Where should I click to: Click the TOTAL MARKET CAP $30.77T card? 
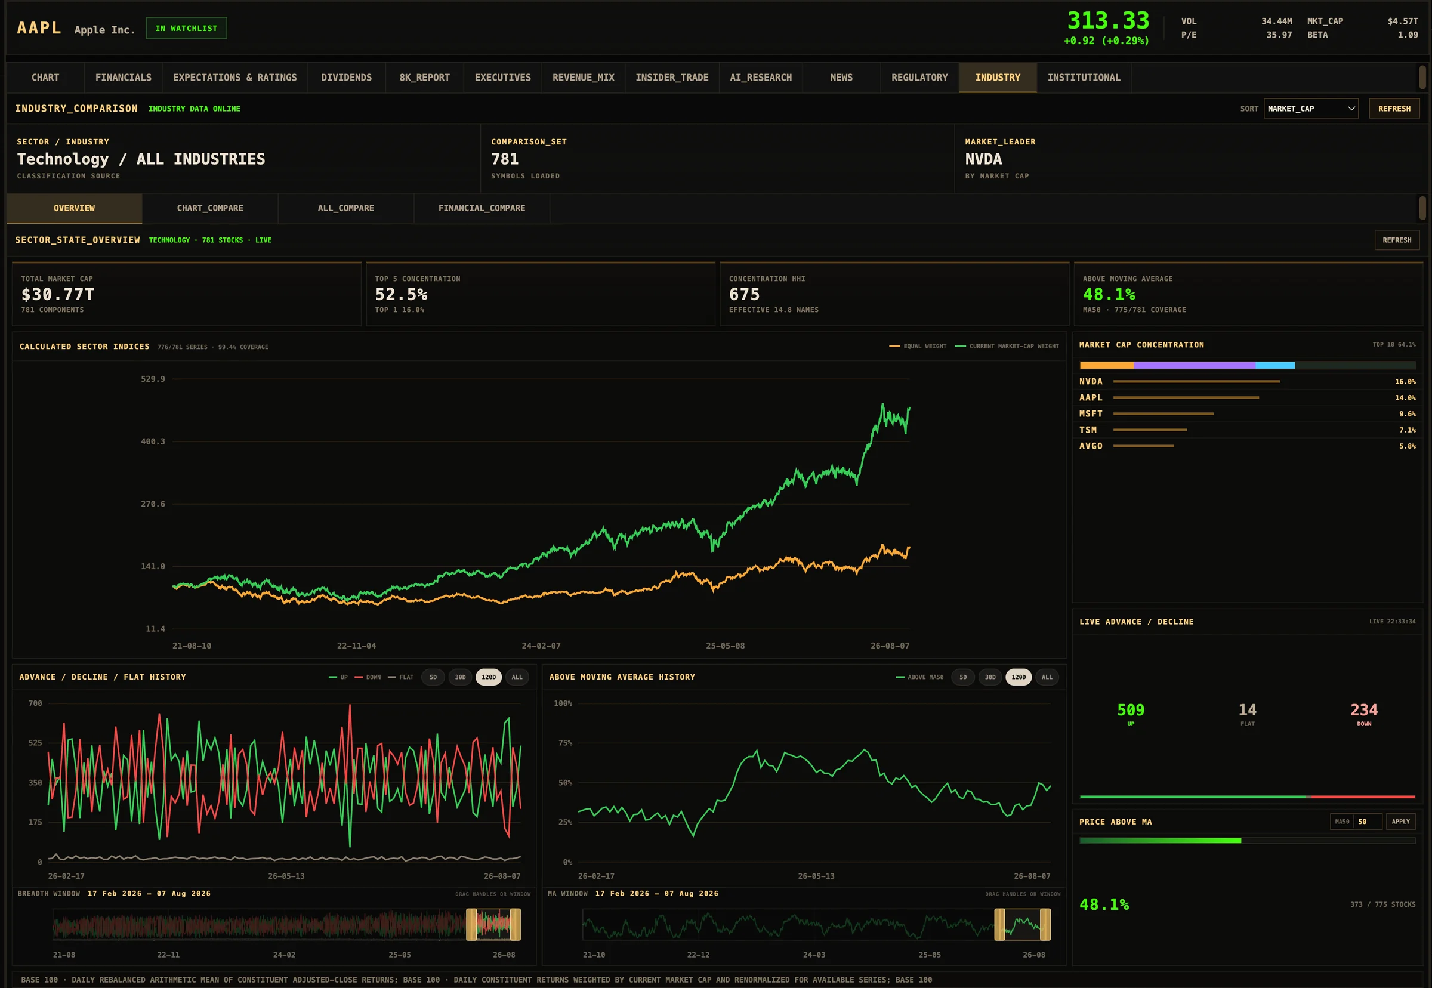pos(186,294)
